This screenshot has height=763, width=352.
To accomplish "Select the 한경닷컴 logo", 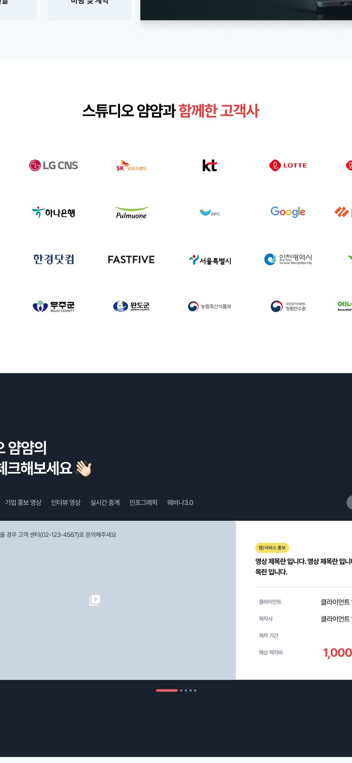I will pos(54,259).
